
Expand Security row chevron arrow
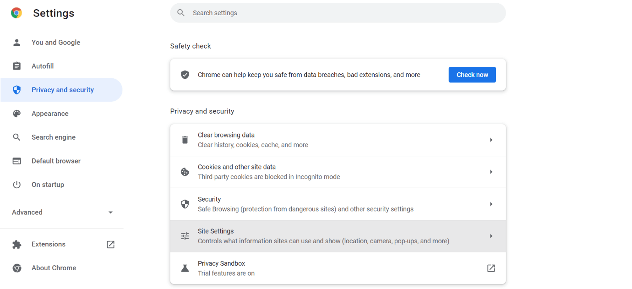click(x=491, y=204)
